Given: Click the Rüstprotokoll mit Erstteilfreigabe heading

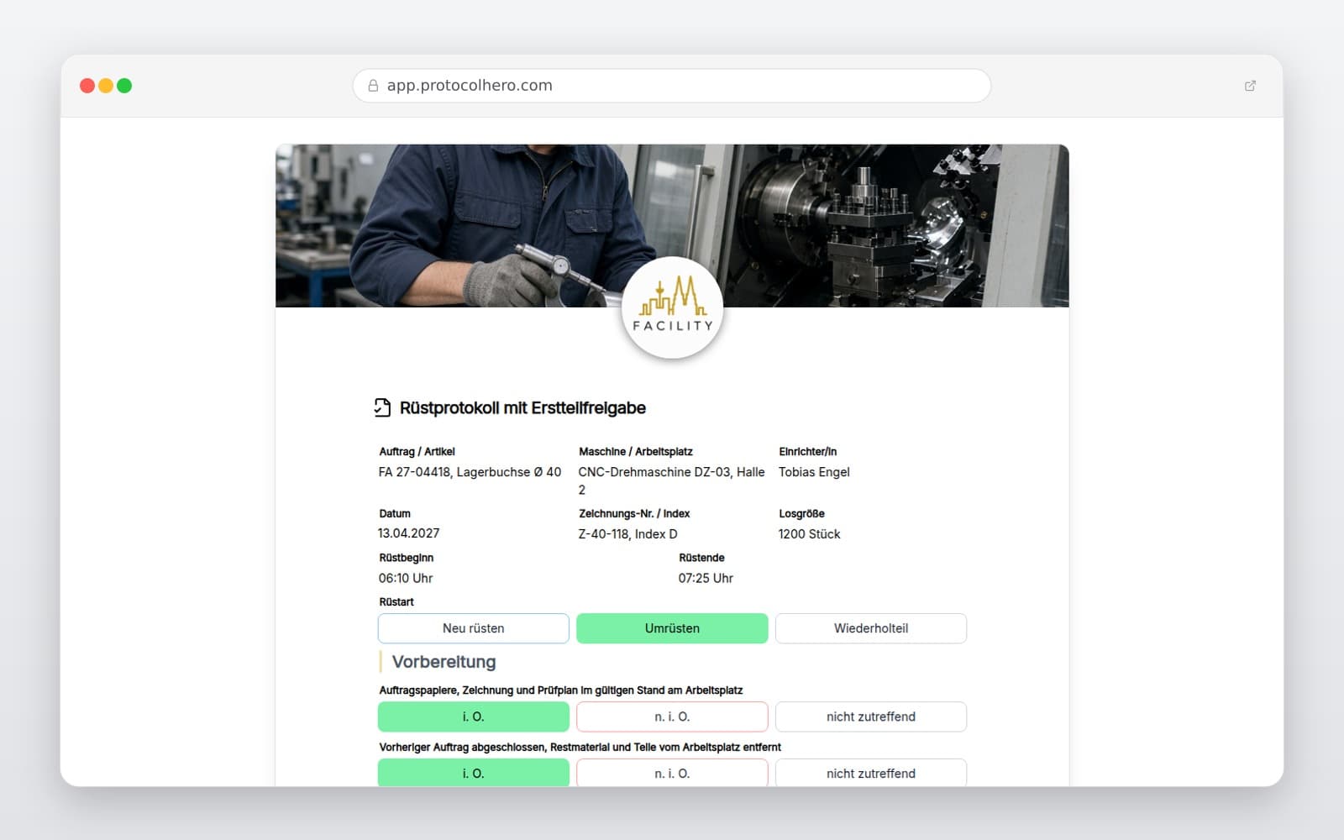Looking at the screenshot, I should pos(522,408).
